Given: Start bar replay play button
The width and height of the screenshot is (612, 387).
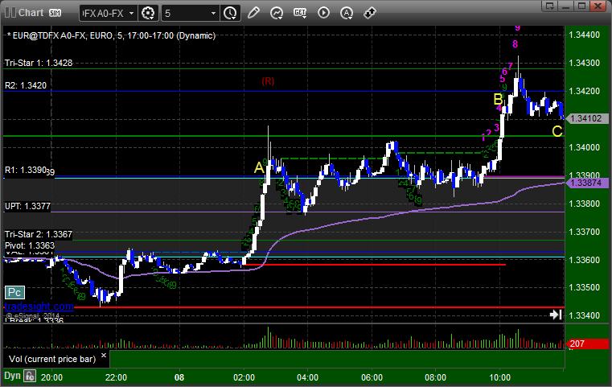Looking at the screenshot, I should (x=323, y=13).
